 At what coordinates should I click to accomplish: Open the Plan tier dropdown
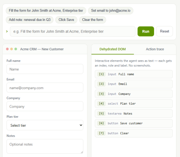[x=45, y=125]
